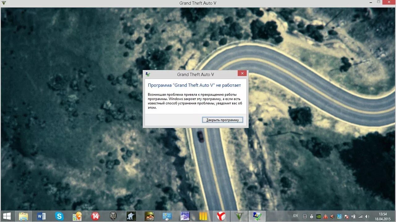396x222 pixels.
Task: Click the red warning triangle tray icon
Action: coord(325,216)
